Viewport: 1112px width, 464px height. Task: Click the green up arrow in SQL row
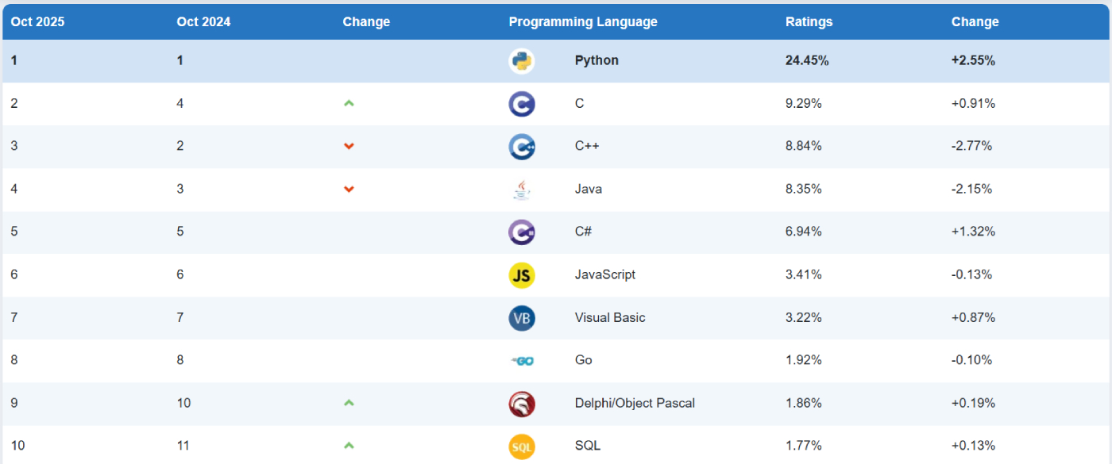pos(349,446)
